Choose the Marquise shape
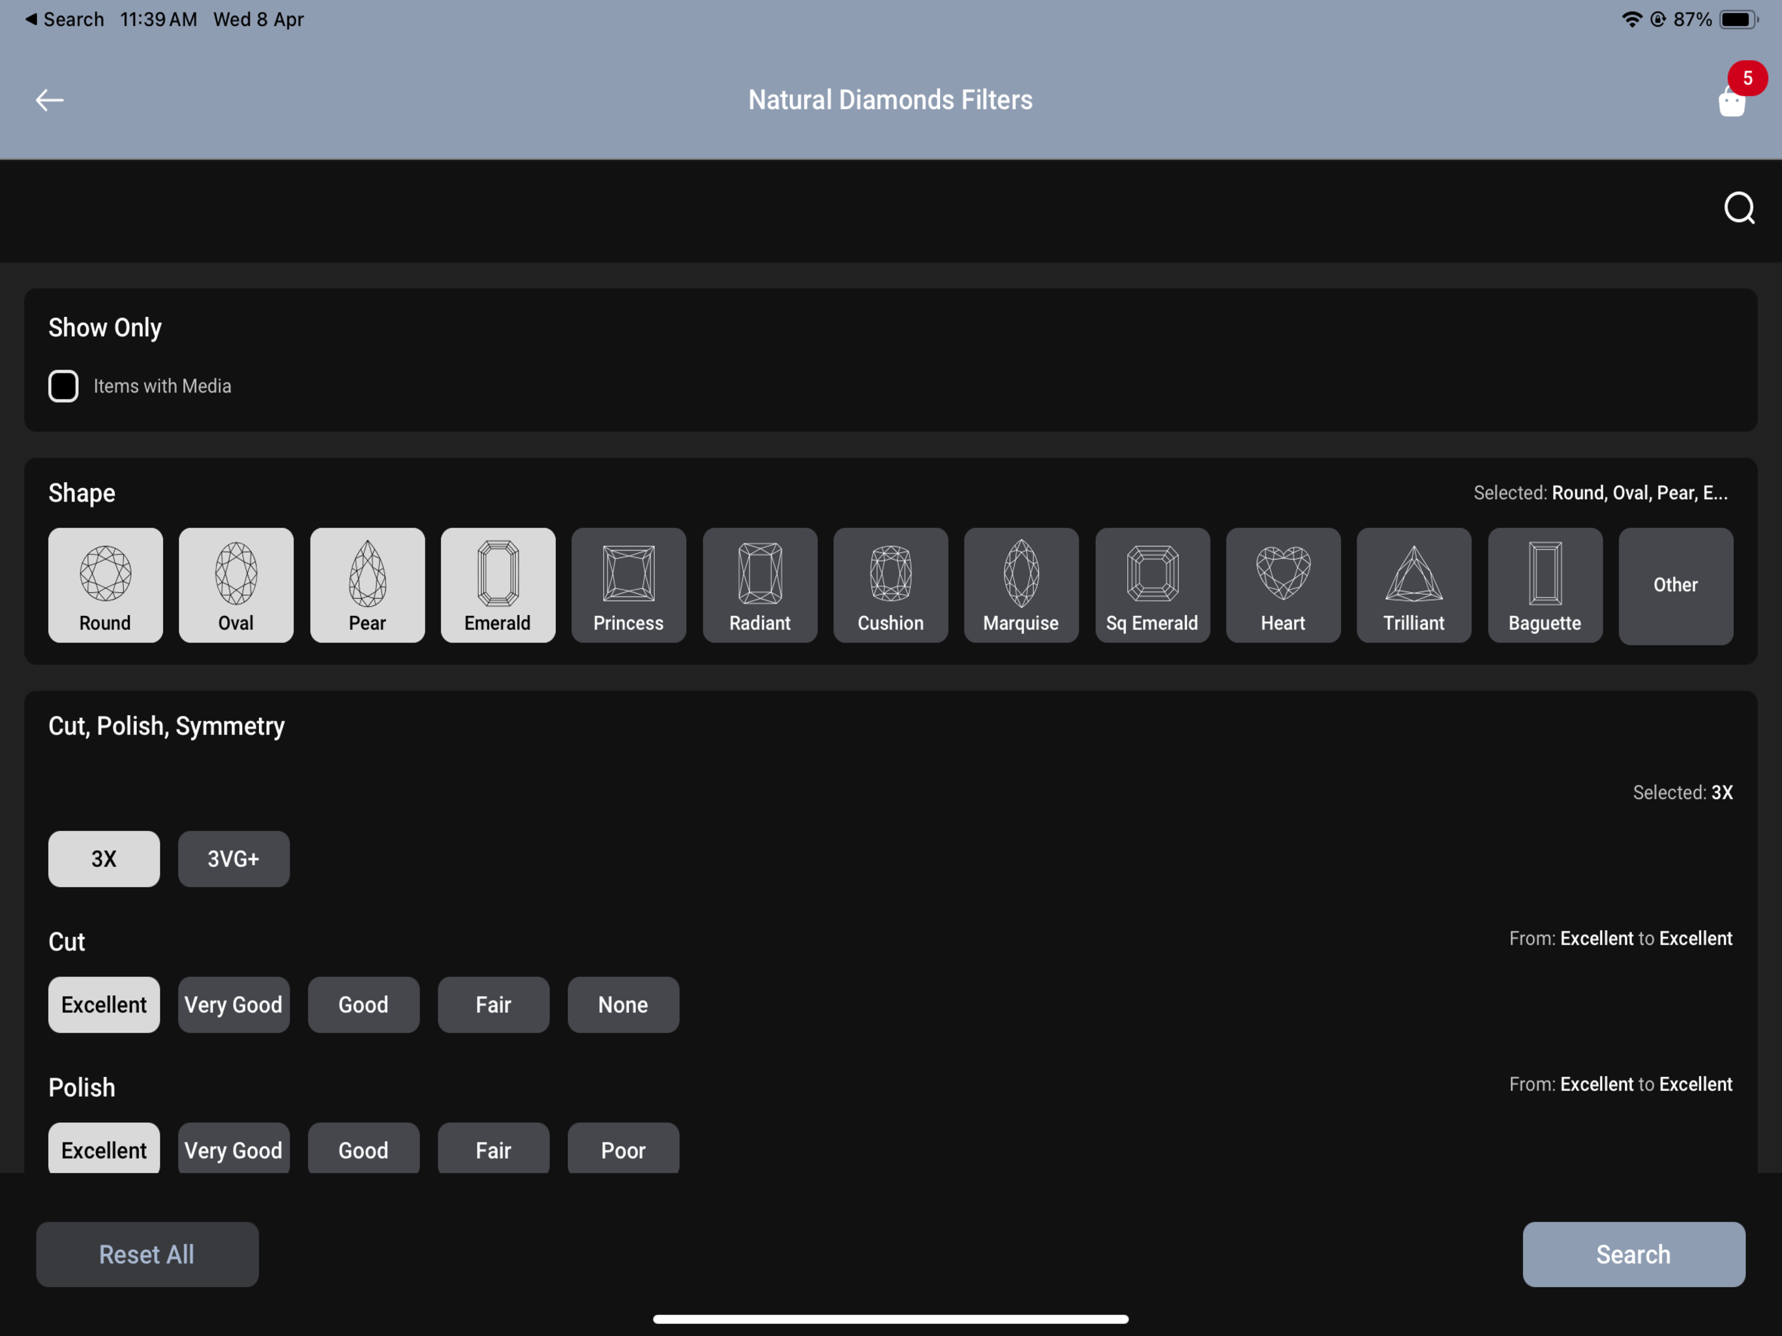This screenshot has height=1336, width=1782. (1021, 585)
